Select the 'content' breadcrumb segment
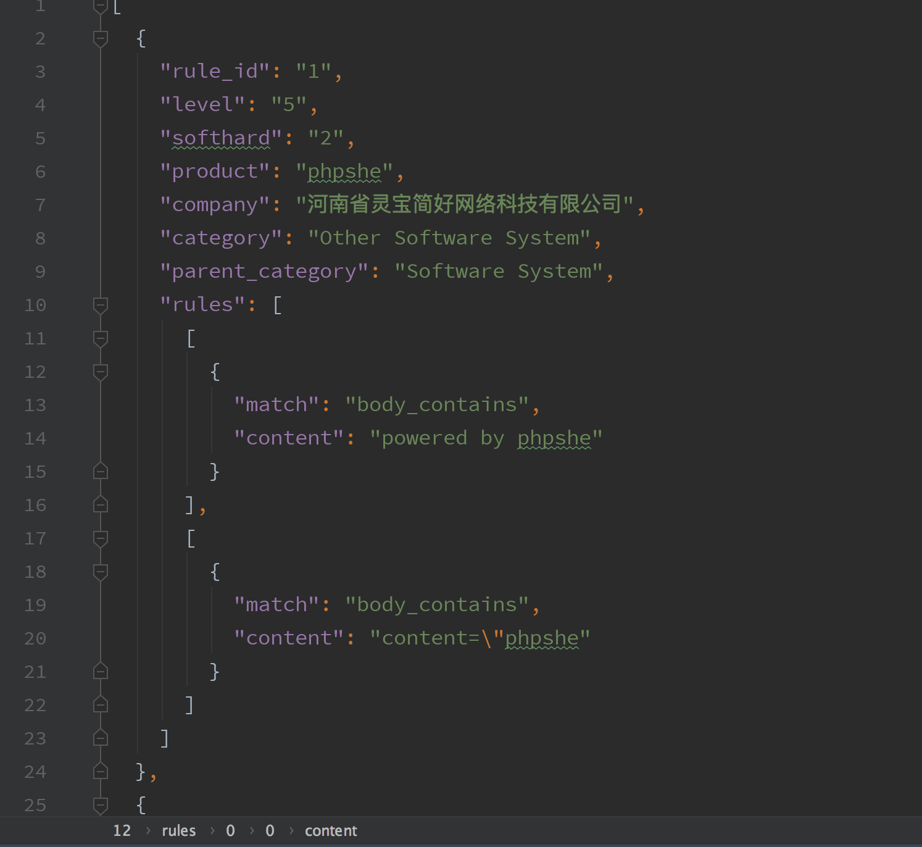This screenshot has height=847, width=922. point(331,831)
